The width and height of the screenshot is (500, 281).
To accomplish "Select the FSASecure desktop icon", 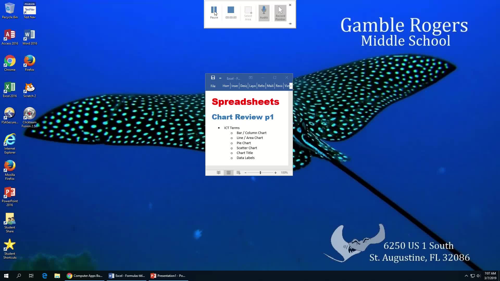I will (10, 116).
